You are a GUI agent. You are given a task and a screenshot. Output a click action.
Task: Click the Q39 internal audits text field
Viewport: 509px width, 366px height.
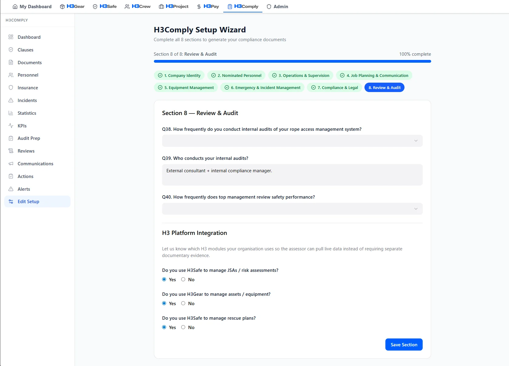pyautogui.click(x=292, y=175)
